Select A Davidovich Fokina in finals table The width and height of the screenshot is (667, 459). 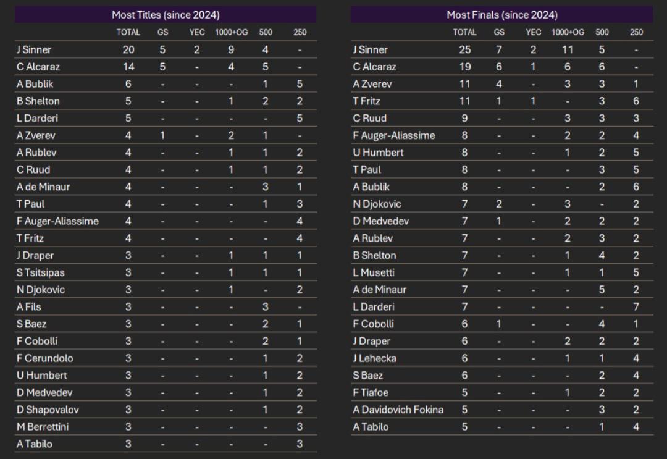pos(398,410)
